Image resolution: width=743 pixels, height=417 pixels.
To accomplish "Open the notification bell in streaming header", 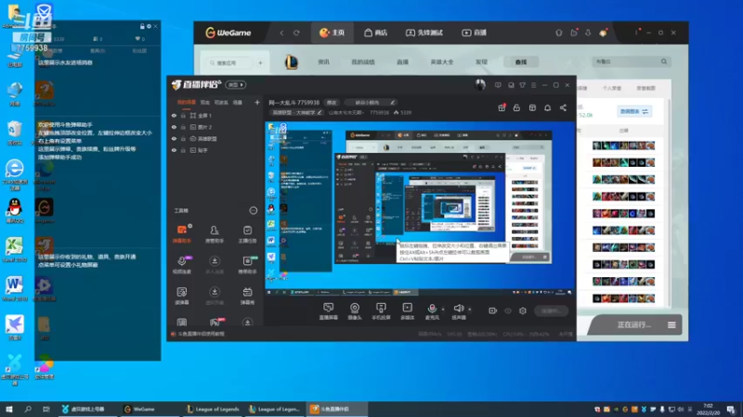I will pos(547,107).
